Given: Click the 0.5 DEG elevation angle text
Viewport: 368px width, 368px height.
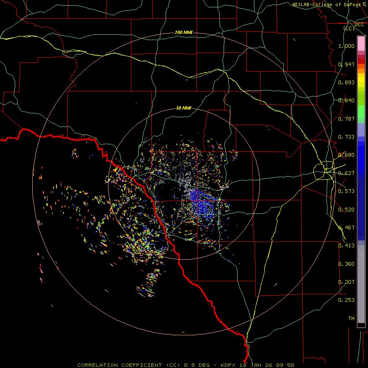Looking at the screenshot, I should coord(197,365).
